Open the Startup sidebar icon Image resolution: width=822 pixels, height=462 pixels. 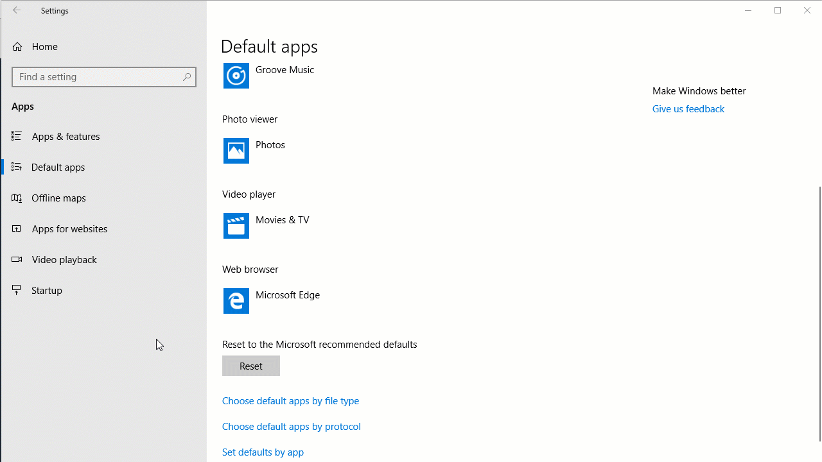(17, 290)
